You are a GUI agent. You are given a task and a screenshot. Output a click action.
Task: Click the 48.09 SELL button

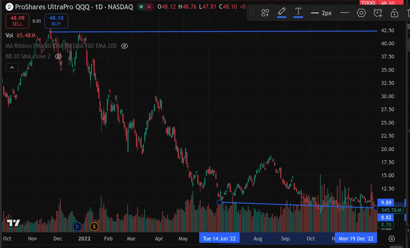coord(17,21)
